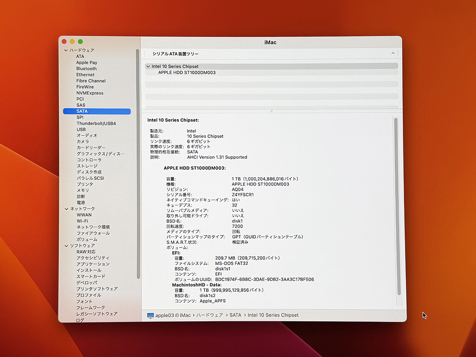Select ストレージ in the sidebar

pos(87,166)
